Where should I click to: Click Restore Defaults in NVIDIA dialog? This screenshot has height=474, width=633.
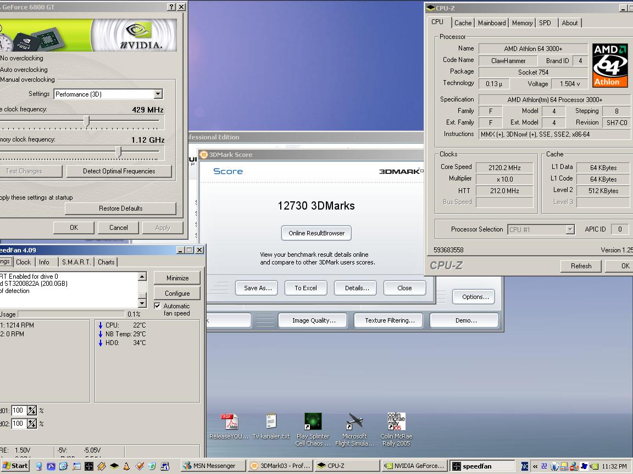click(120, 208)
